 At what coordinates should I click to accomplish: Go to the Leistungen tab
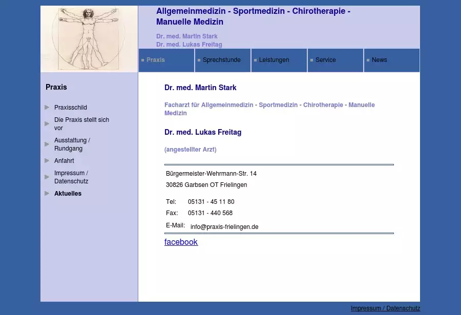pos(274,60)
